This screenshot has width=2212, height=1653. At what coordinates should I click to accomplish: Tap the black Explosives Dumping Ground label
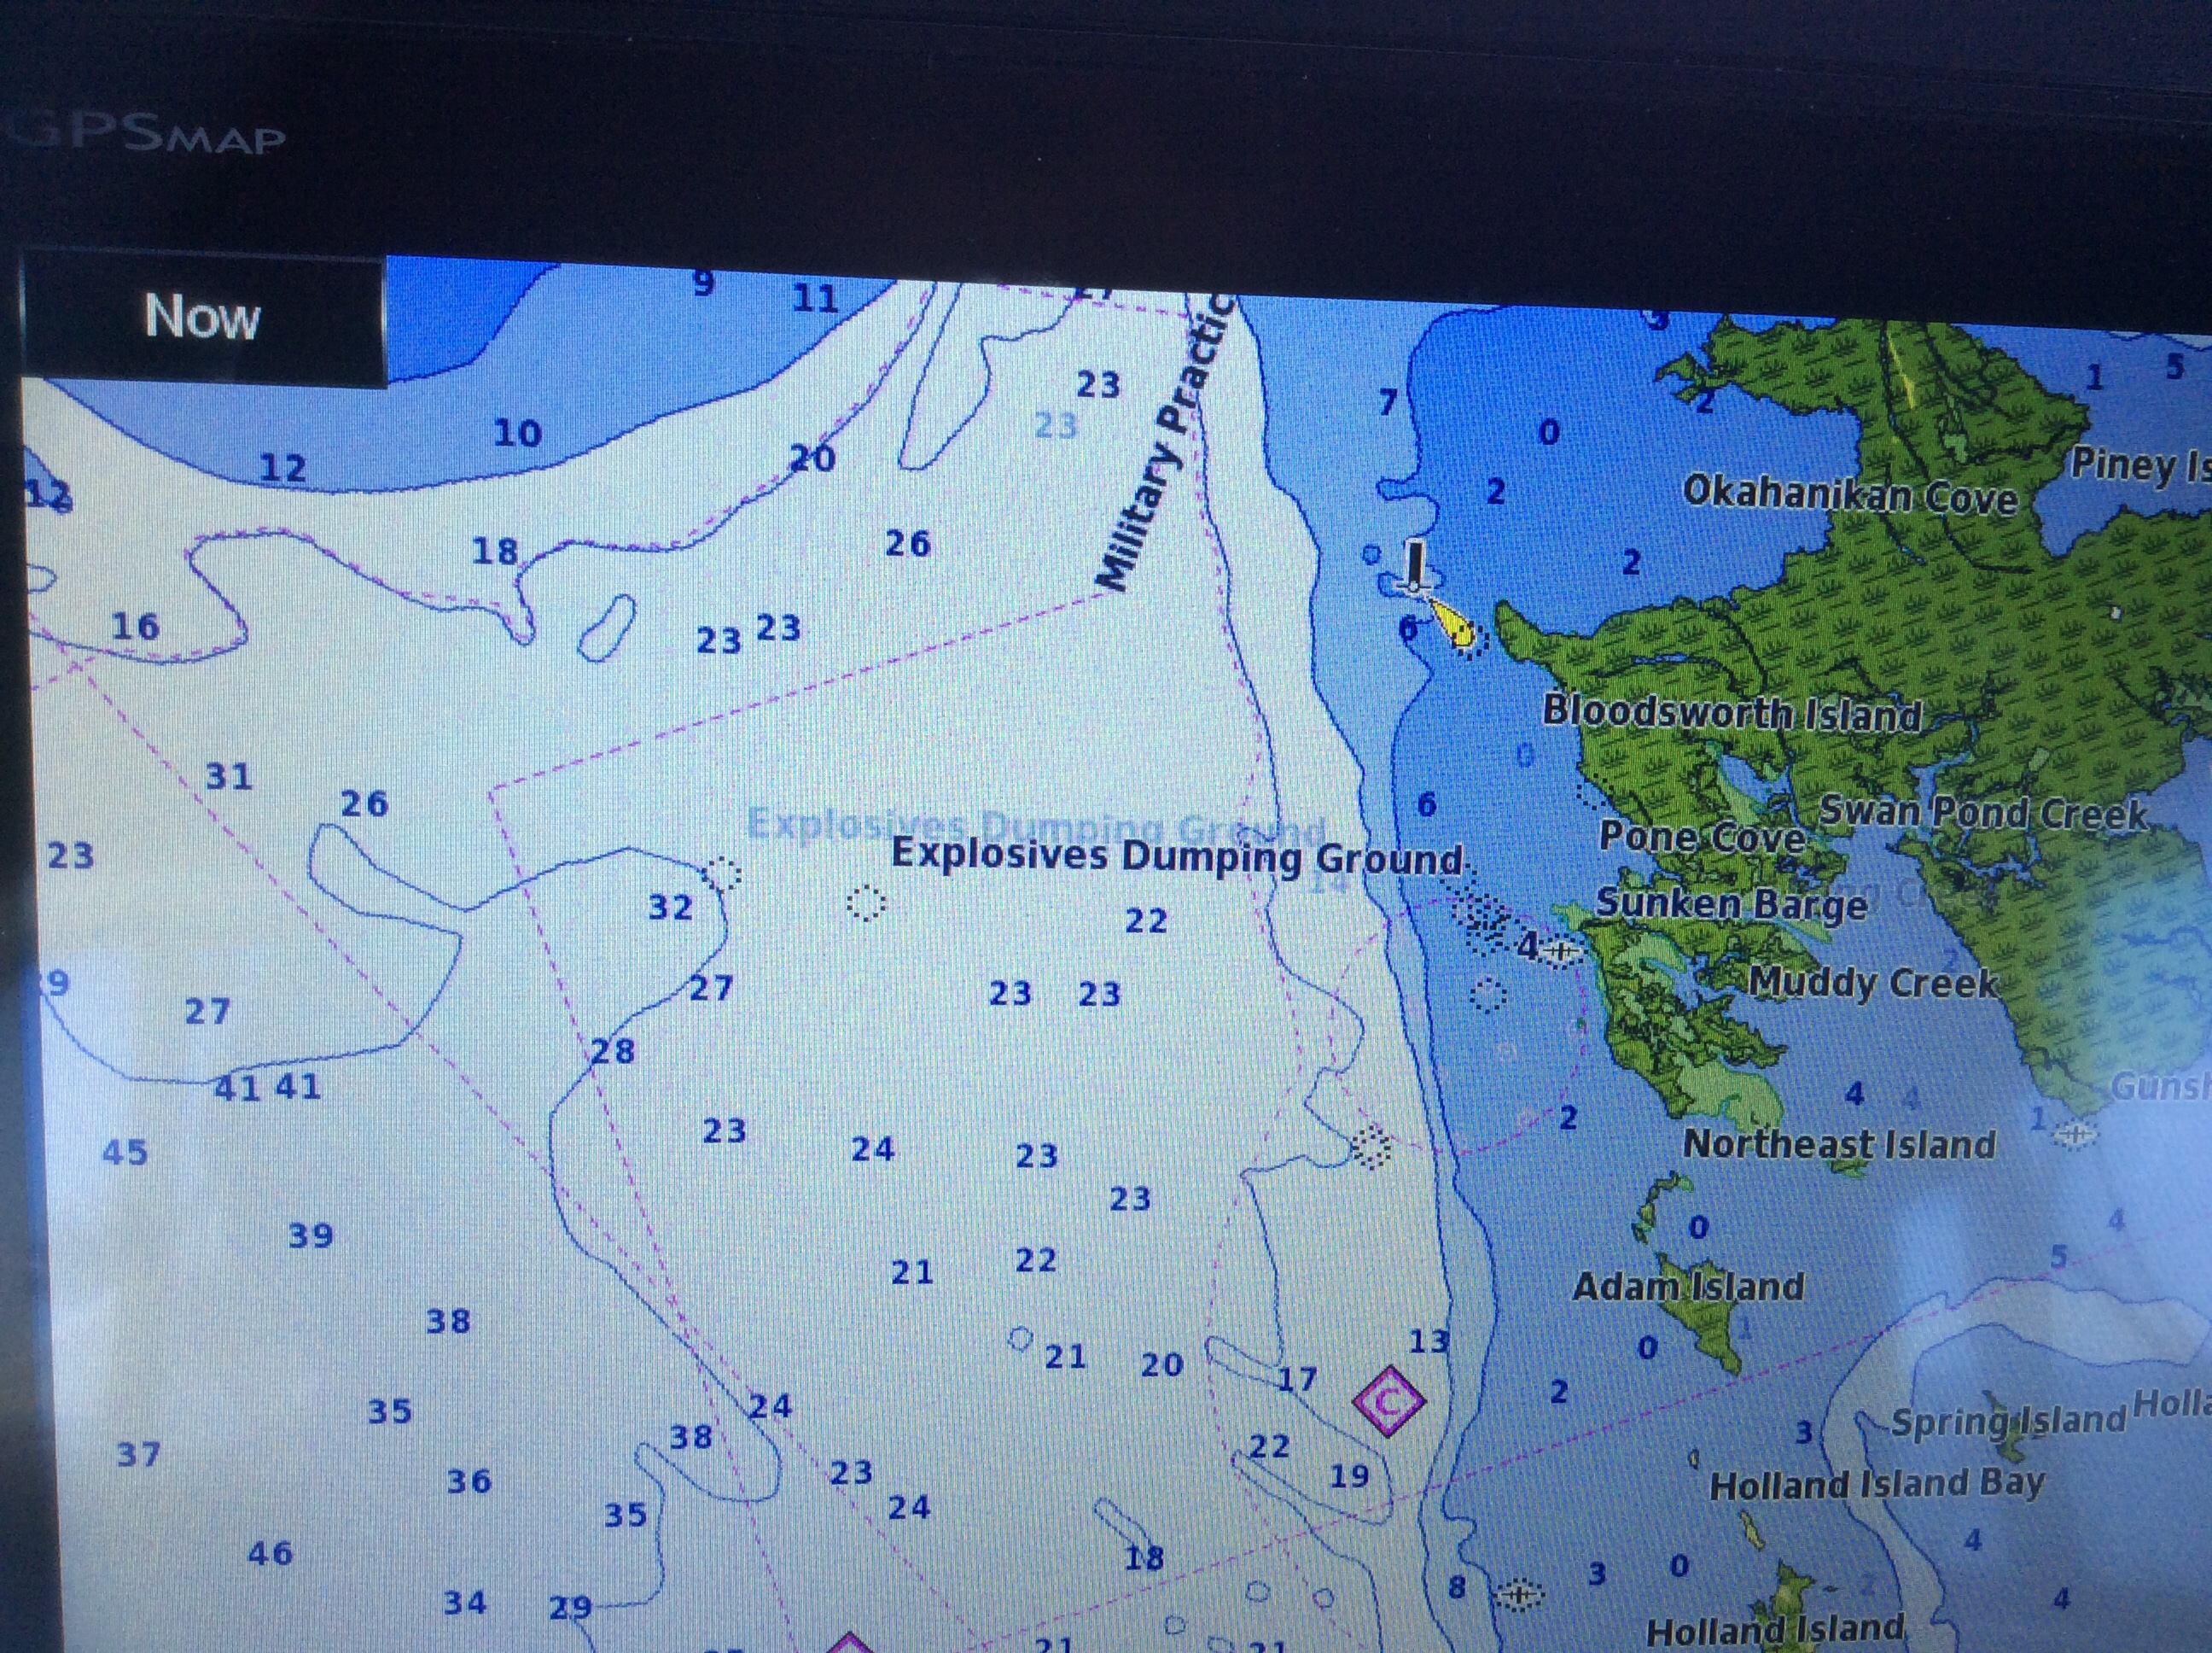[x=1176, y=857]
